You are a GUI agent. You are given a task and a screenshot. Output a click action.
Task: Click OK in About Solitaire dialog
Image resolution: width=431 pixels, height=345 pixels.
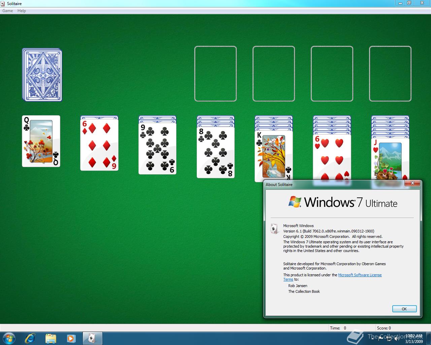tap(404, 309)
